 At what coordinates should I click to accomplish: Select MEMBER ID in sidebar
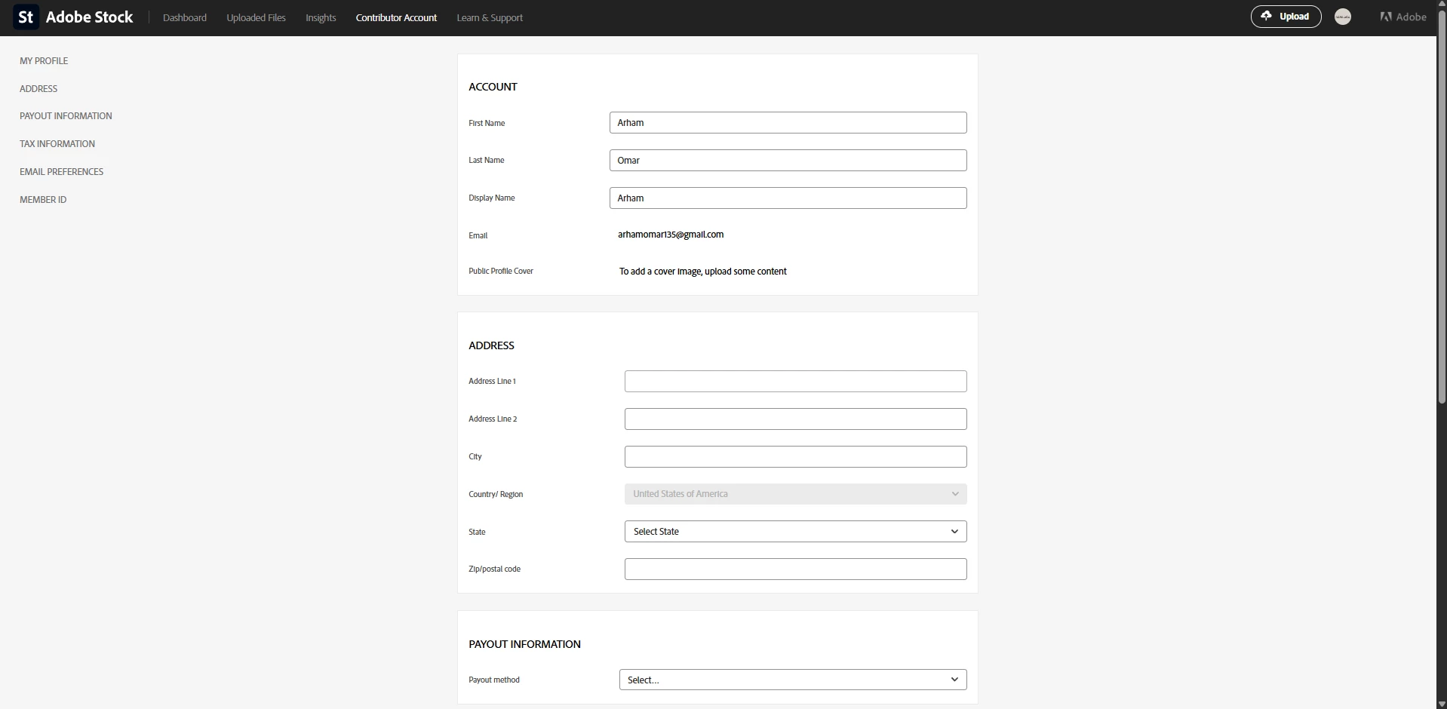coord(43,199)
